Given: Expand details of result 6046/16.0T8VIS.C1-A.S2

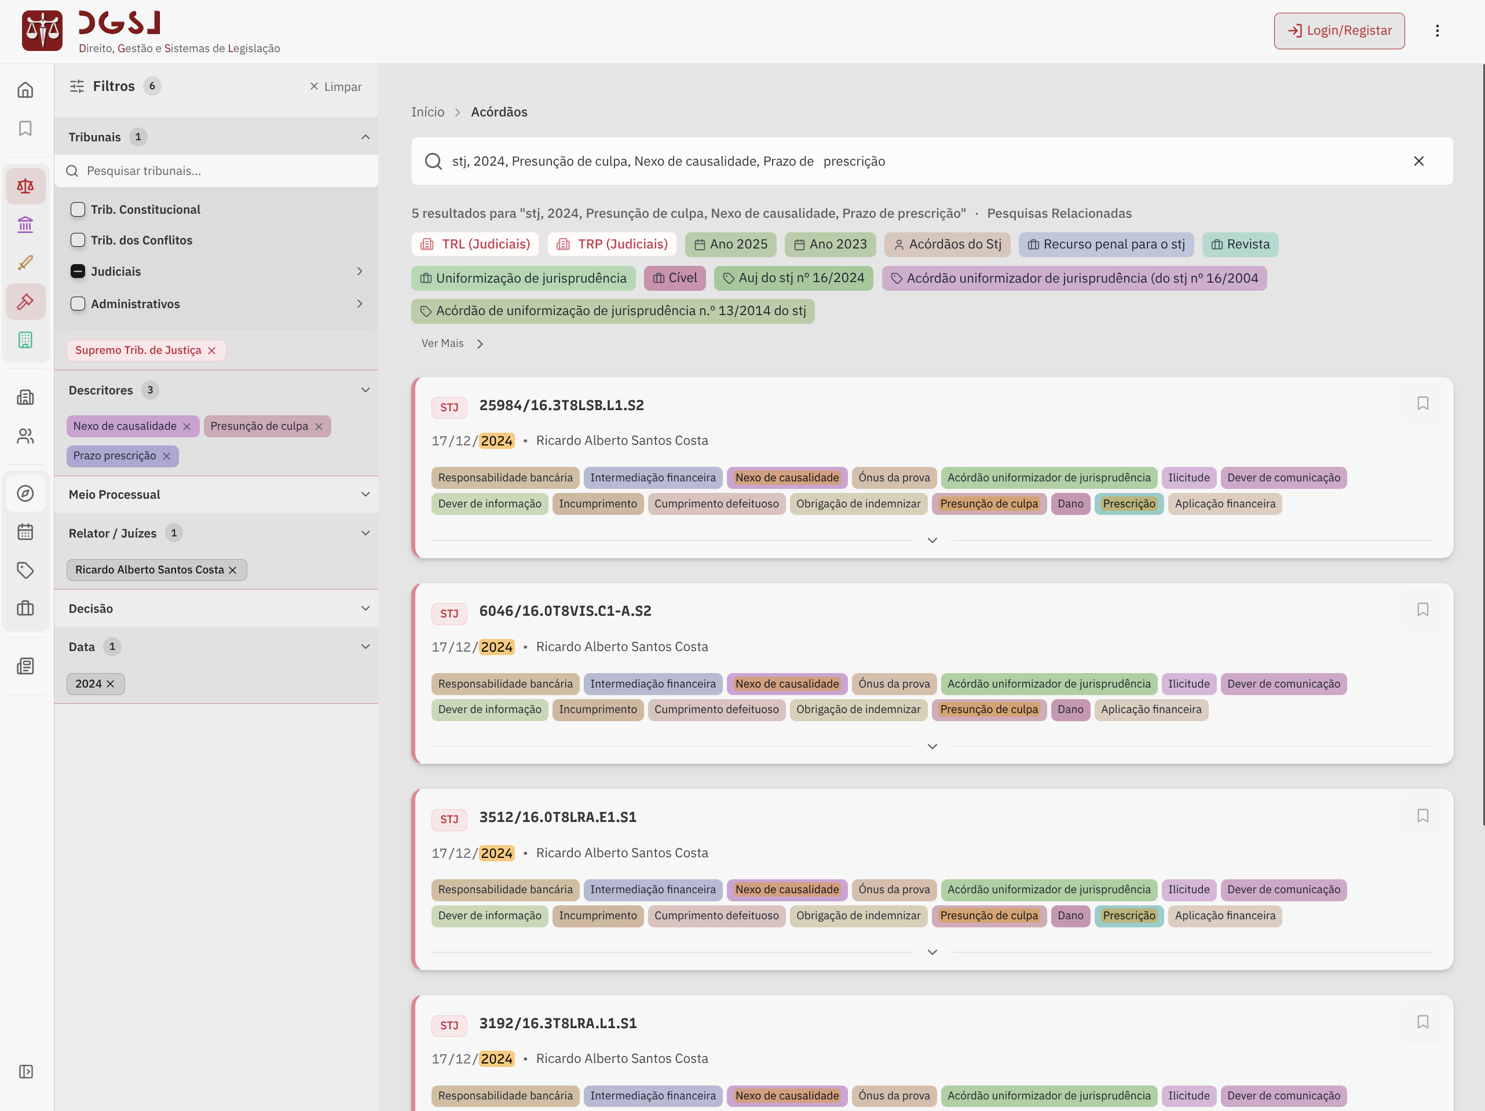Looking at the screenshot, I should (x=932, y=747).
